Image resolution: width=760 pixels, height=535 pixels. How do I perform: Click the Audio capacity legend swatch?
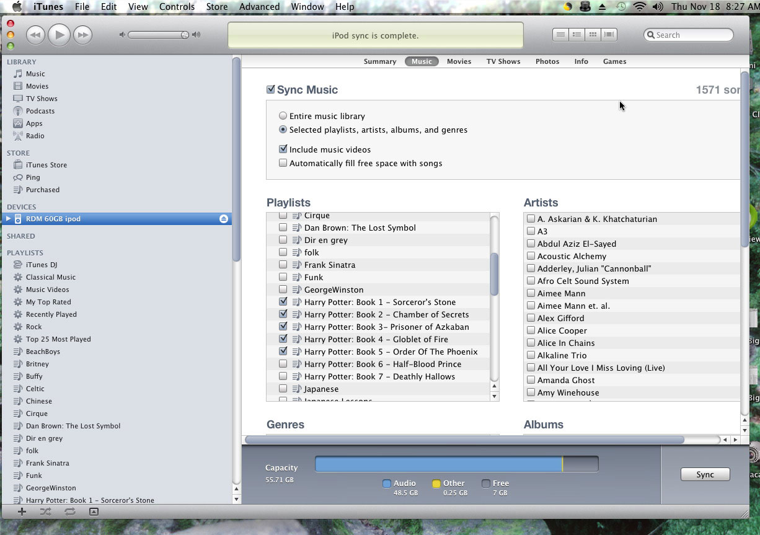(x=387, y=484)
